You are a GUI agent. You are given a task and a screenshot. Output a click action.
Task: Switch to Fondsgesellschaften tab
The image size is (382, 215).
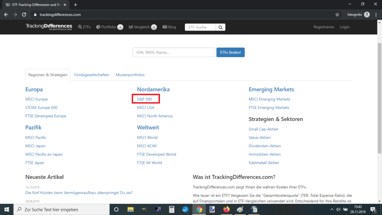(92, 75)
